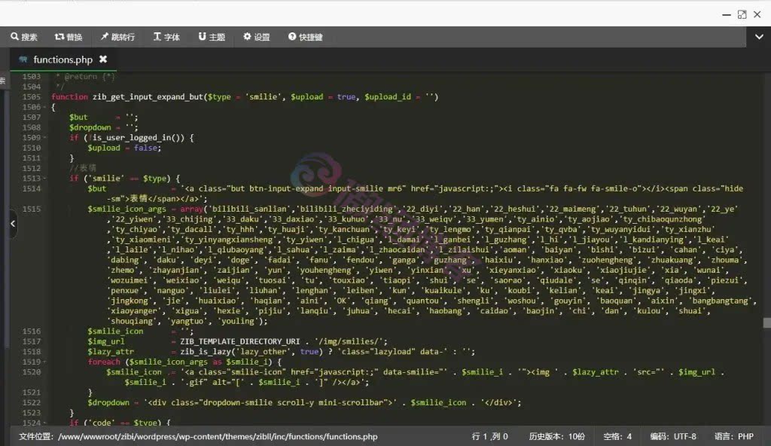Click line number 1515 in gutter
The image size is (771, 446).
click(32, 209)
